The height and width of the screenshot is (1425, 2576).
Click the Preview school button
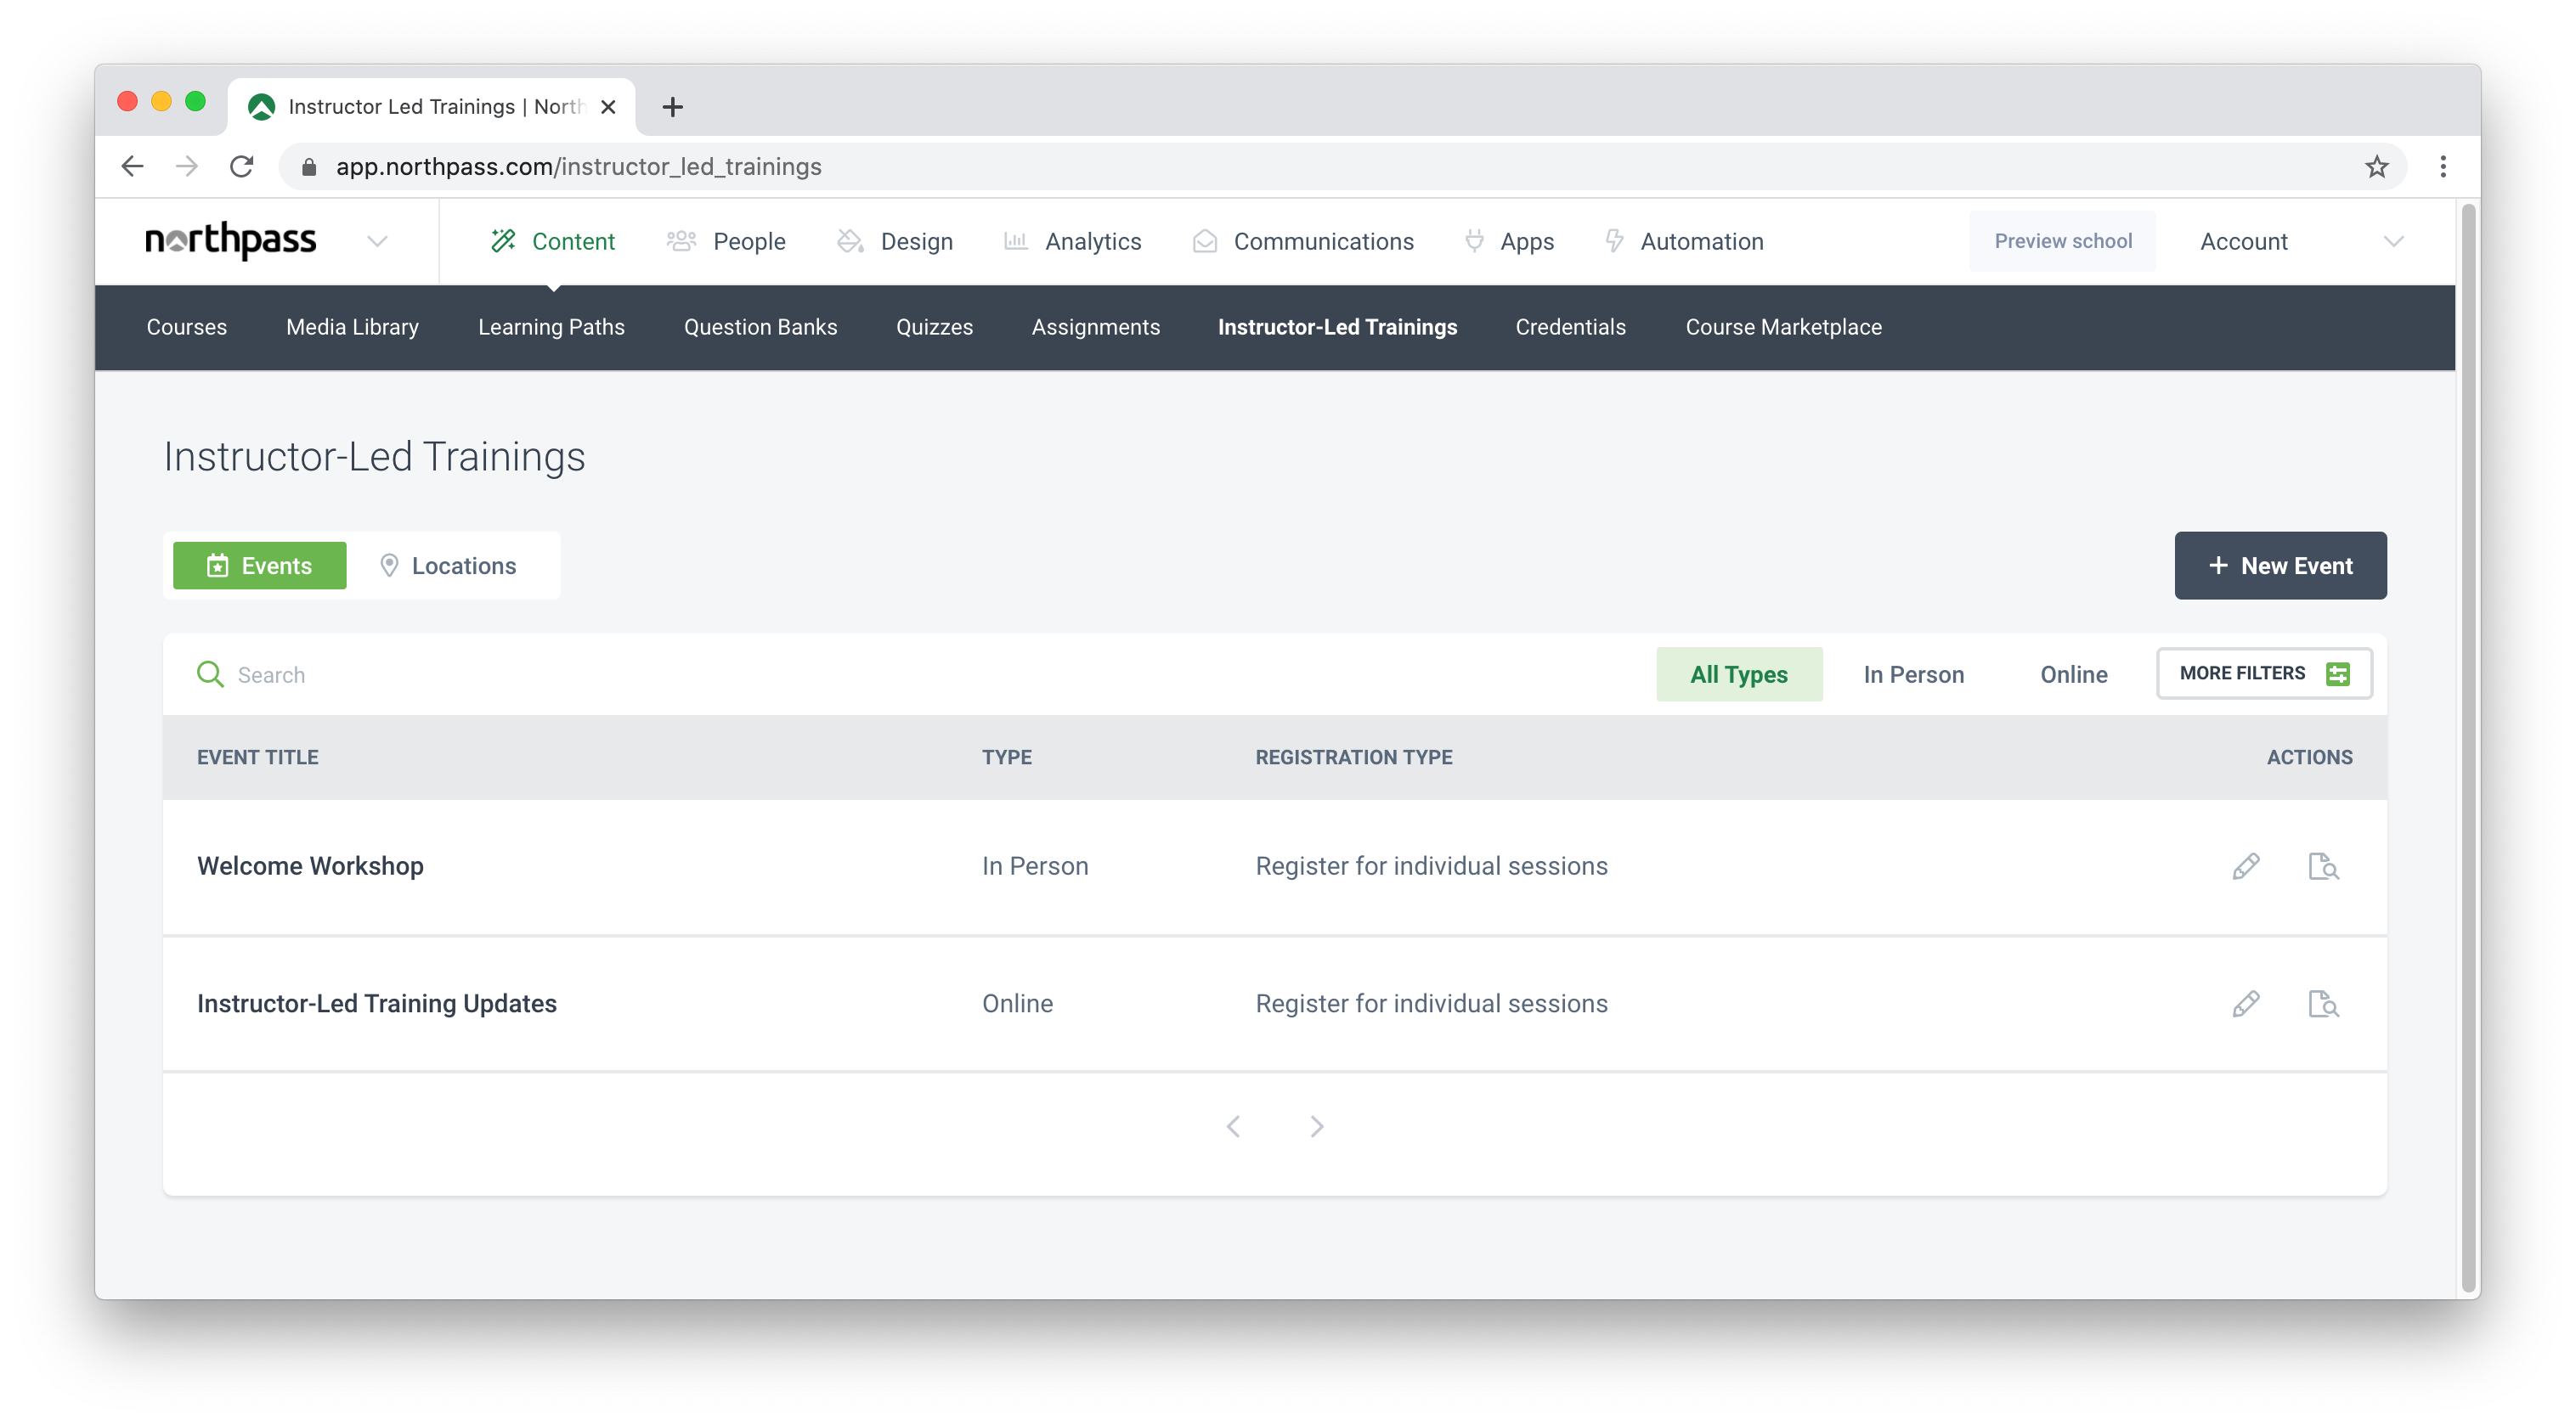point(2062,241)
